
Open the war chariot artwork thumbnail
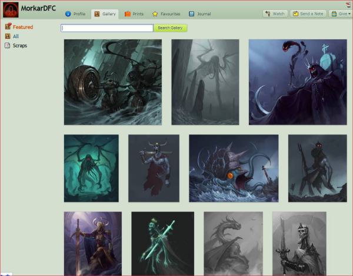112,82
